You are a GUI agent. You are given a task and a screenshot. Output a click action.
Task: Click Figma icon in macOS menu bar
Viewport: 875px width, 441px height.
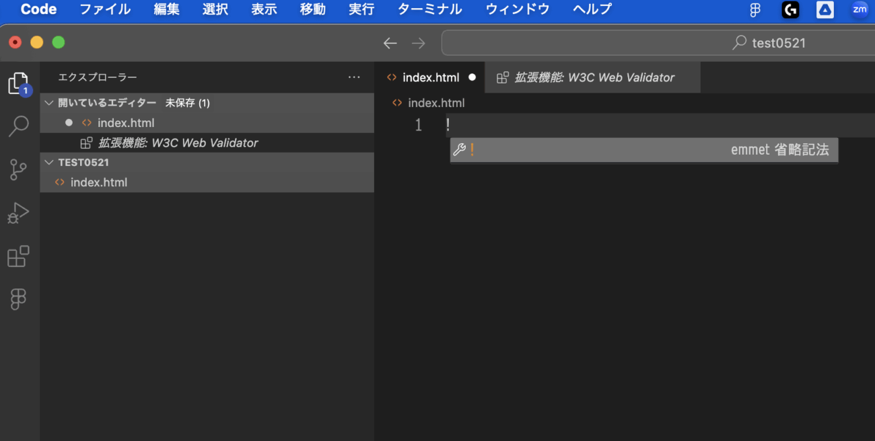coord(755,9)
